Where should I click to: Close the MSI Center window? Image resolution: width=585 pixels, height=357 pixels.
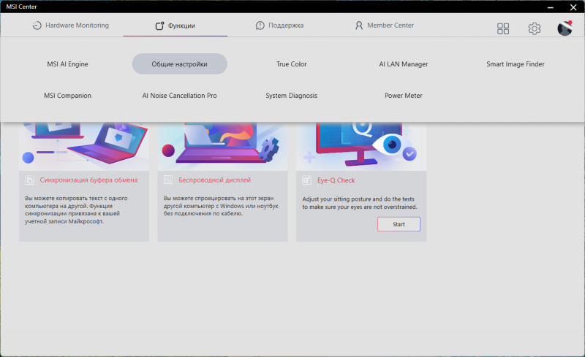572,7
